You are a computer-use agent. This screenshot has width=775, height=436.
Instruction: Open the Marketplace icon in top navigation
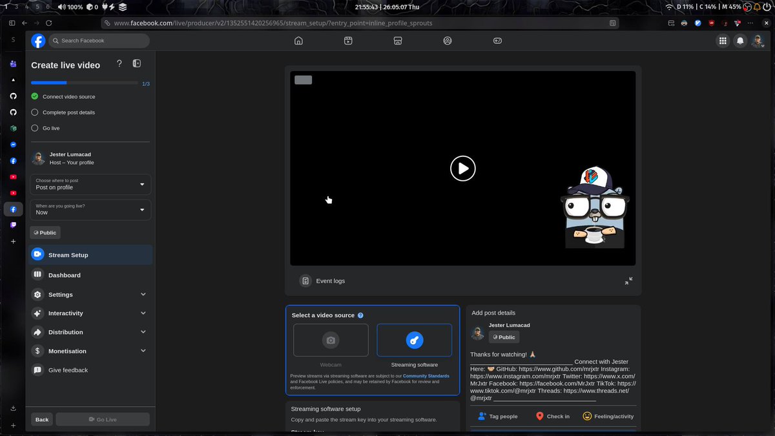coord(398,41)
